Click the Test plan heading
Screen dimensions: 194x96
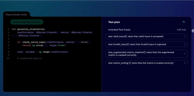click(x=114, y=22)
